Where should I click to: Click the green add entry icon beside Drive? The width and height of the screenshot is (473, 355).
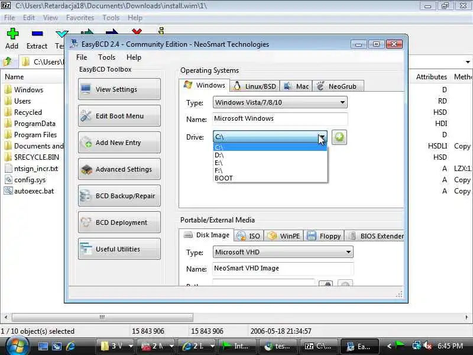point(339,137)
